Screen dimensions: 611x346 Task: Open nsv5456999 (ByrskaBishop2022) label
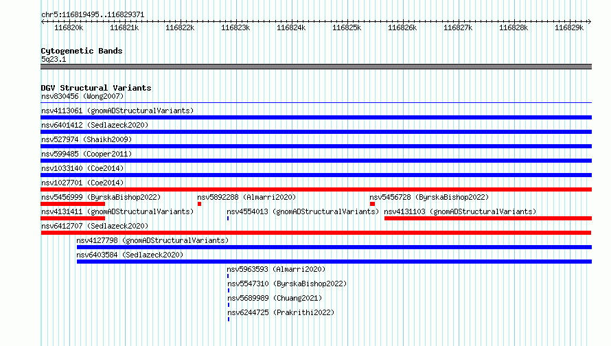point(101,197)
